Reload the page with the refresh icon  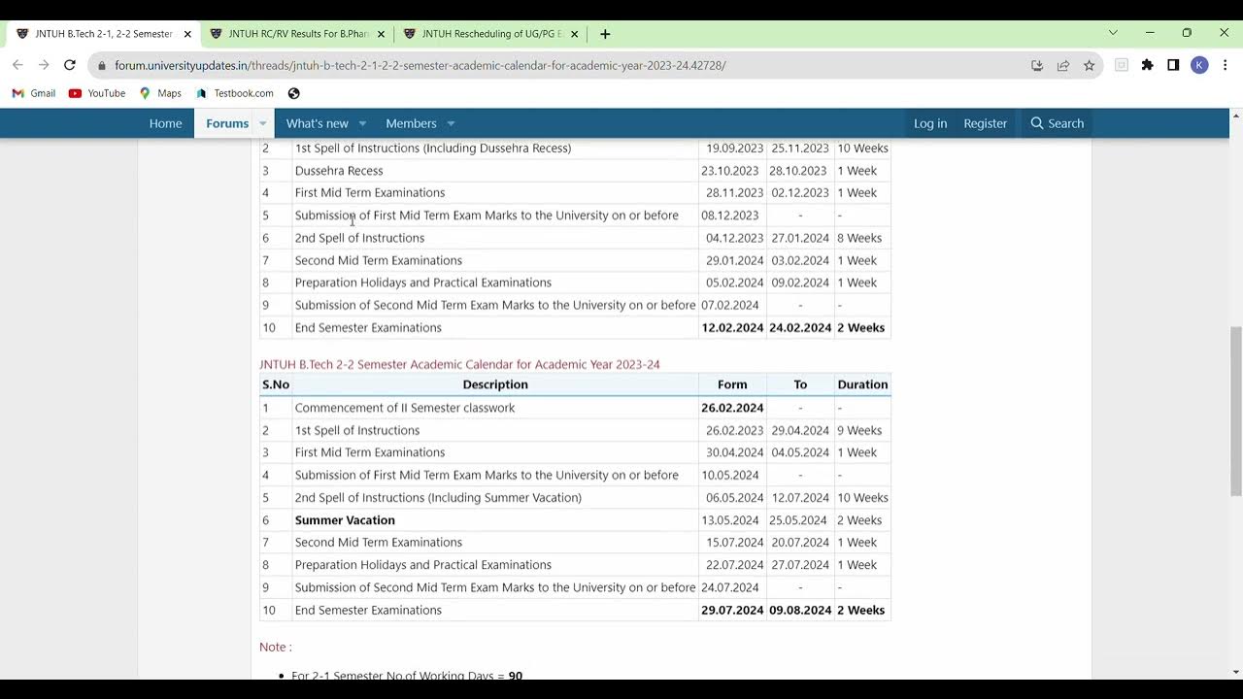pyautogui.click(x=69, y=65)
